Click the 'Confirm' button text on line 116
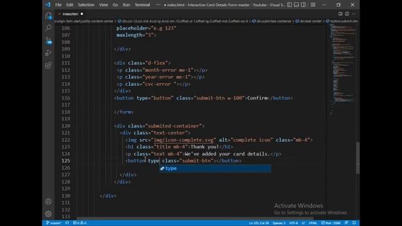The width and height of the screenshot is (402, 226). [x=258, y=98]
